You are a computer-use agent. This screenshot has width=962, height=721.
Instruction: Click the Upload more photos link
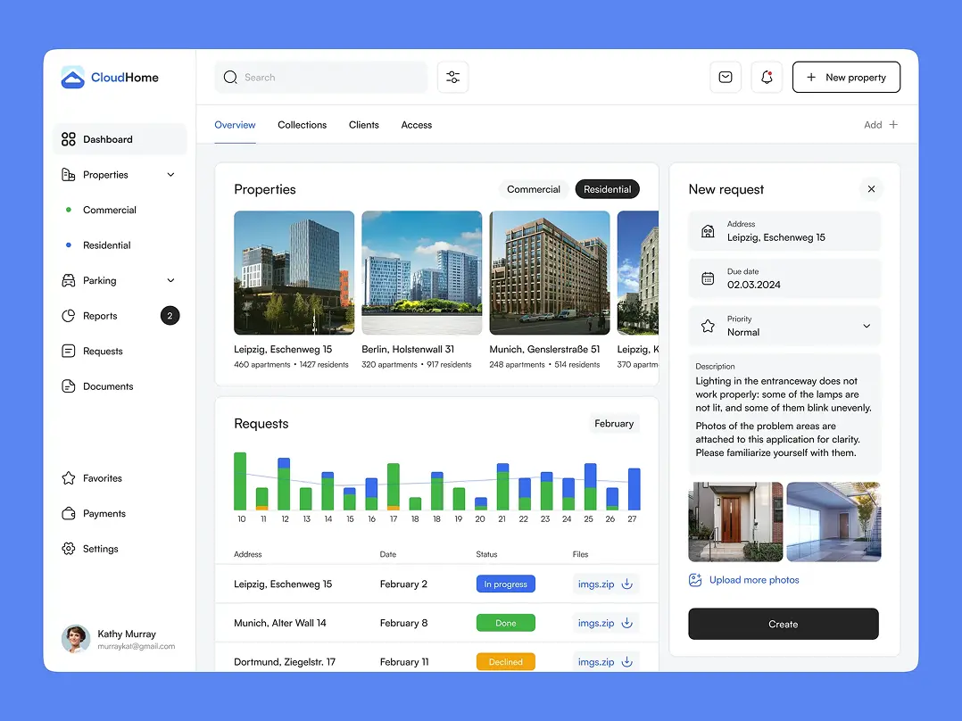click(x=754, y=580)
